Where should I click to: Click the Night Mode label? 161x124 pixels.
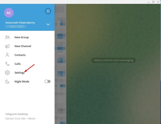point(22,82)
